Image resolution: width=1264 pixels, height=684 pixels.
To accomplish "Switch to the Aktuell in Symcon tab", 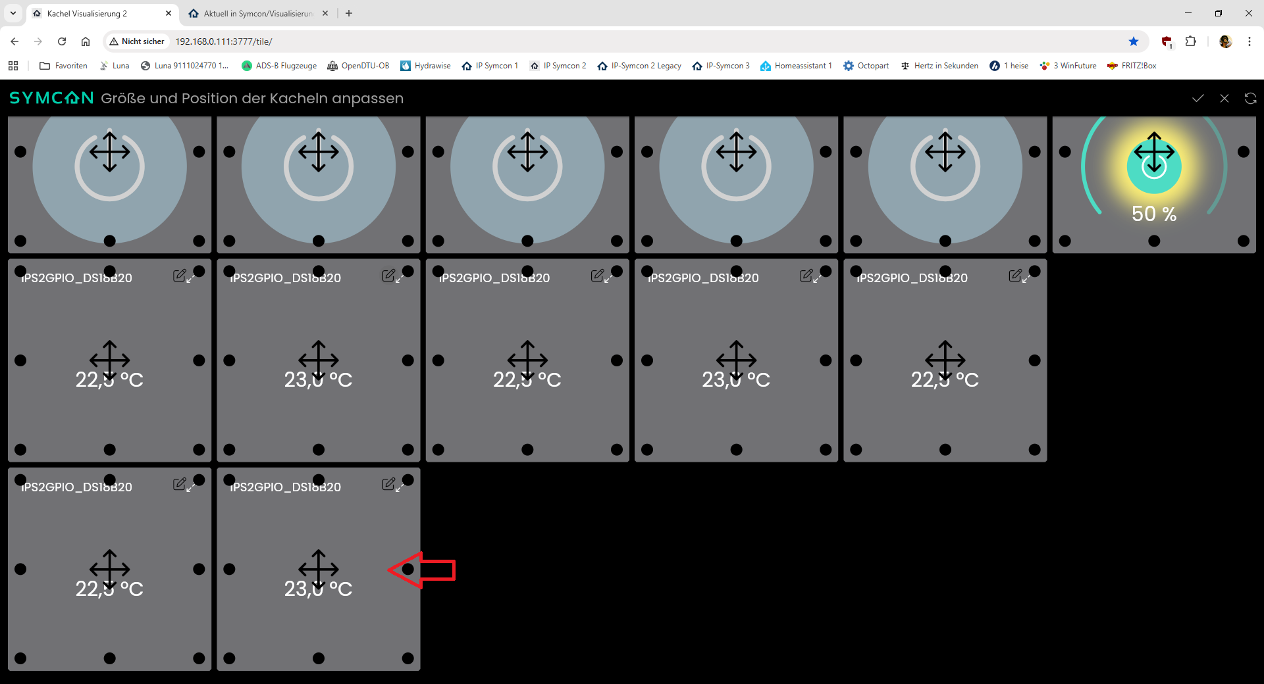I will coord(257,13).
